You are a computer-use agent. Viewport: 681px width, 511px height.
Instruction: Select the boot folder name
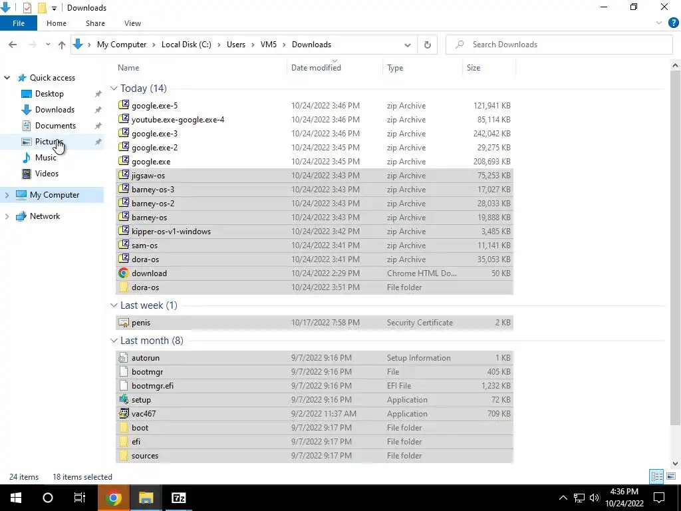tap(140, 428)
